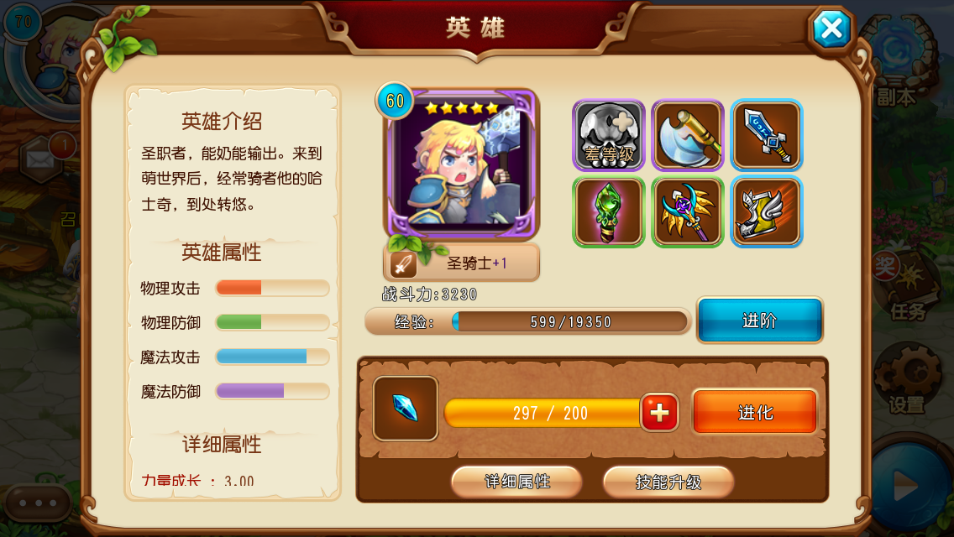Open 技能升级 skill upgrade
The width and height of the screenshot is (954, 537).
[668, 482]
